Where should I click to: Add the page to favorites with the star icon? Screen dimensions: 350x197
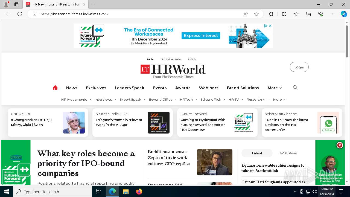[x=256, y=14]
